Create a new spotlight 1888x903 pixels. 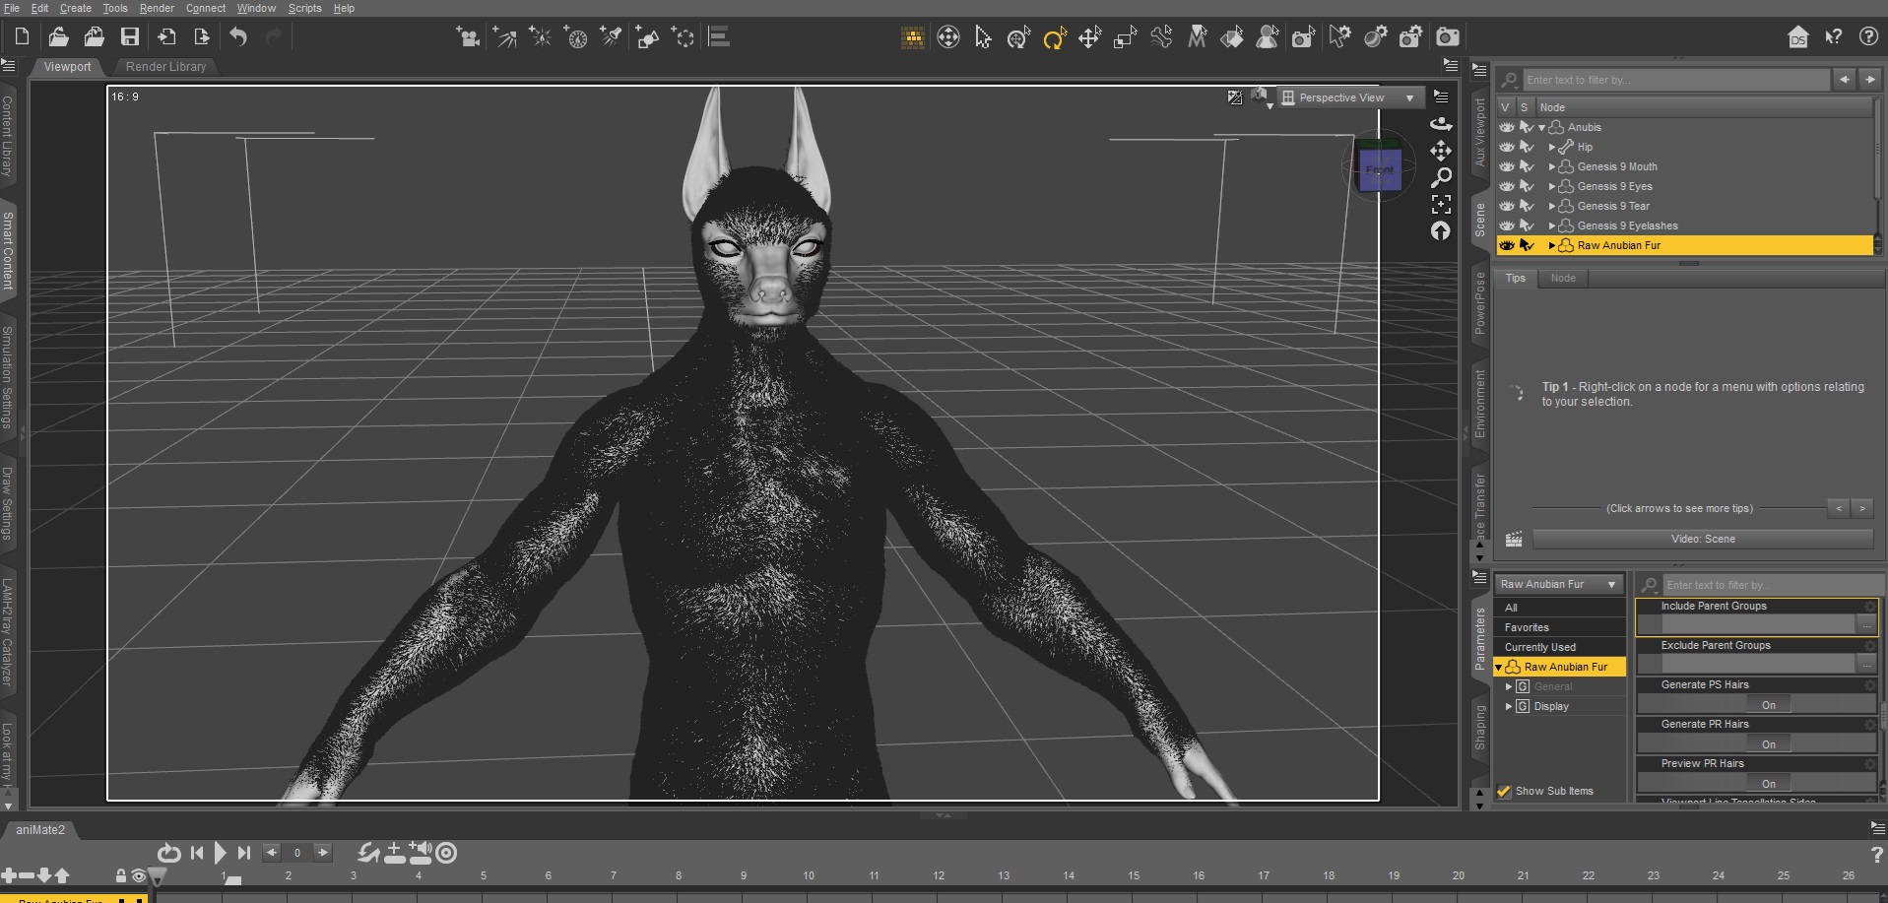click(612, 37)
